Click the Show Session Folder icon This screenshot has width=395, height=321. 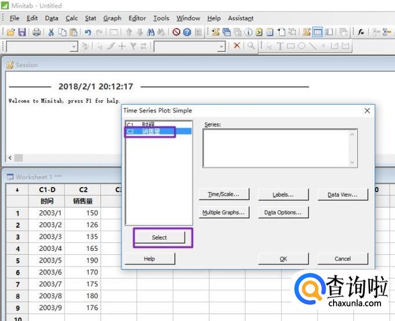(215, 32)
